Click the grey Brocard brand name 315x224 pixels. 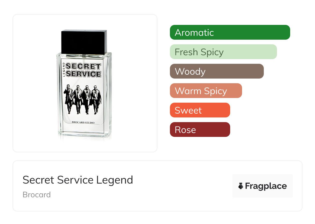[x=36, y=195]
